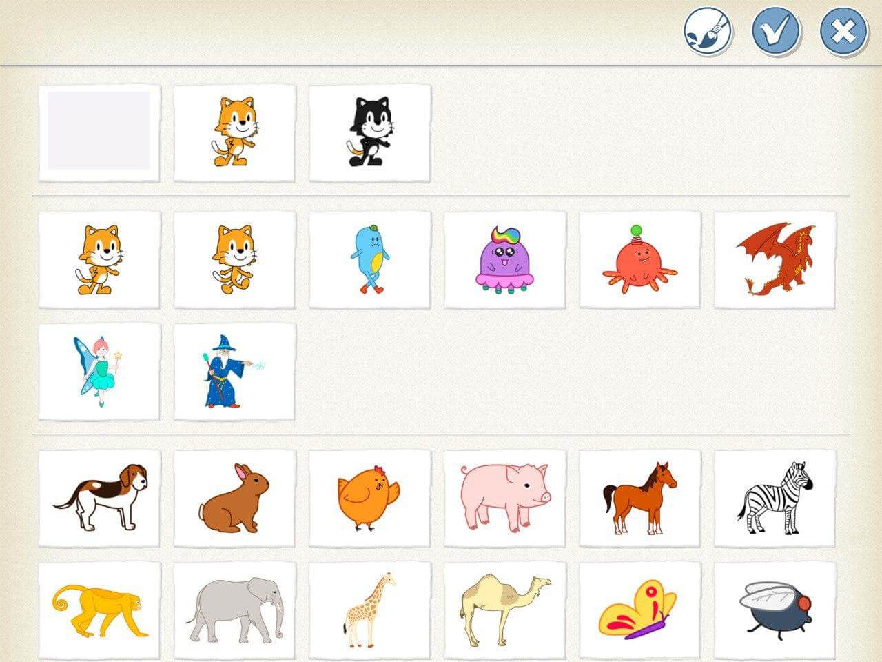Select the brown horse
Image resolution: width=882 pixels, height=662 pixels.
coord(639,498)
